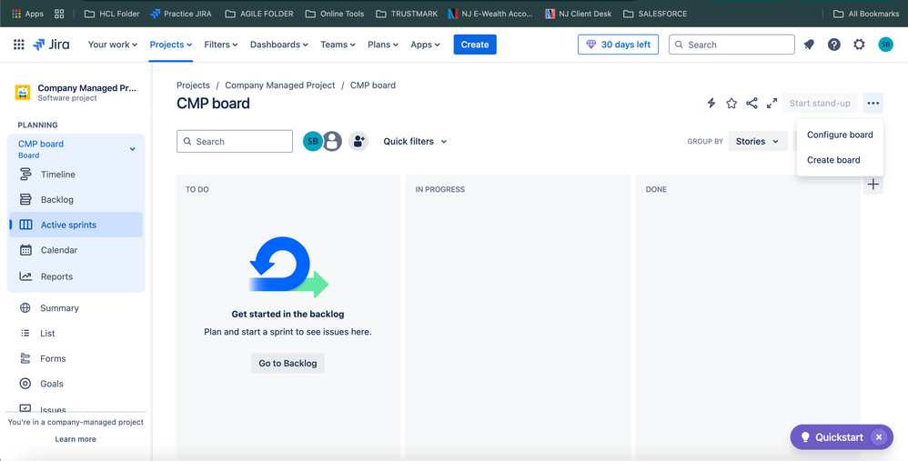Select Active sprints in sidebar

coord(76,225)
